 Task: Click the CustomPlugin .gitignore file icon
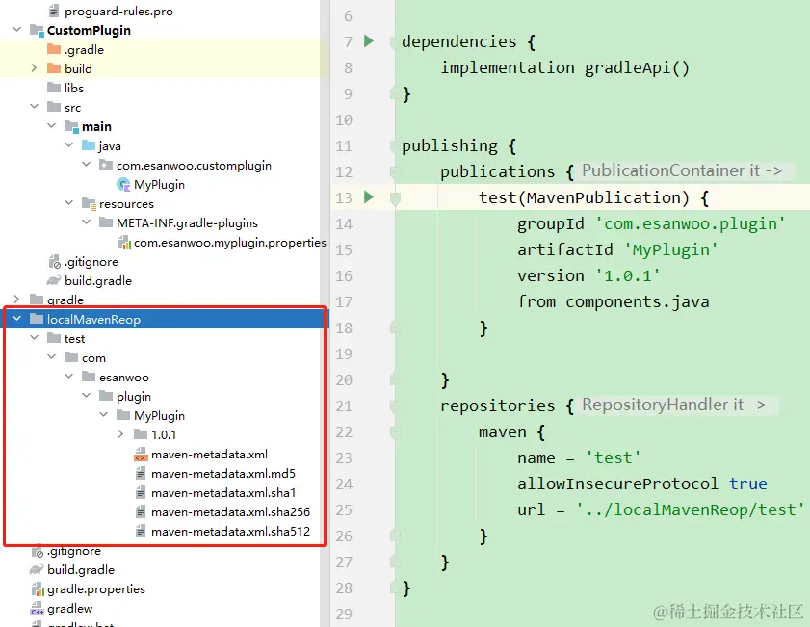[x=54, y=262]
